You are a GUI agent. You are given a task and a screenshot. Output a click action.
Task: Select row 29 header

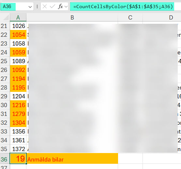point(5,96)
